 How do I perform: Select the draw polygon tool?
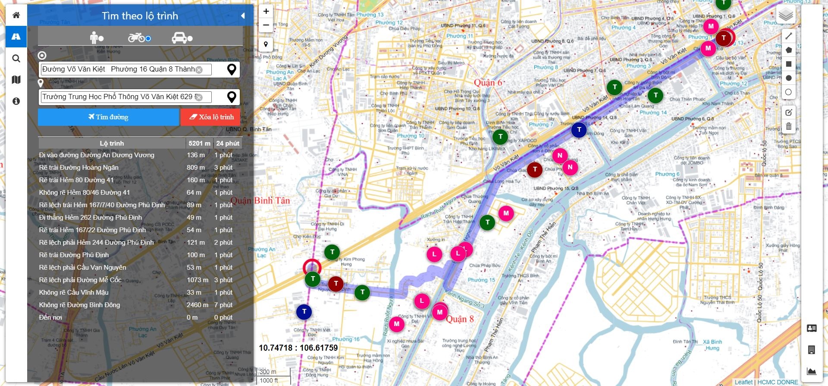point(788,50)
